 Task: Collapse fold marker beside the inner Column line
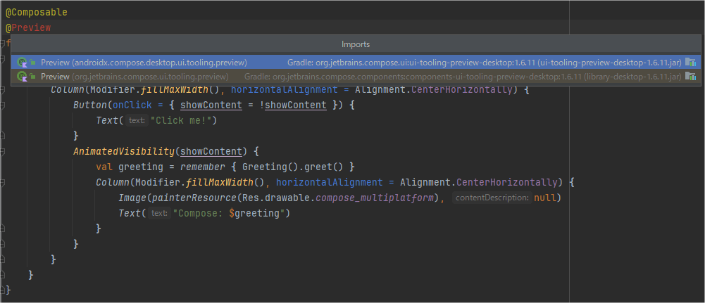pos(2,182)
